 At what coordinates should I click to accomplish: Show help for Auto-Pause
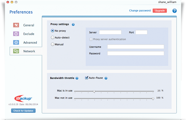tap(106, 78)
